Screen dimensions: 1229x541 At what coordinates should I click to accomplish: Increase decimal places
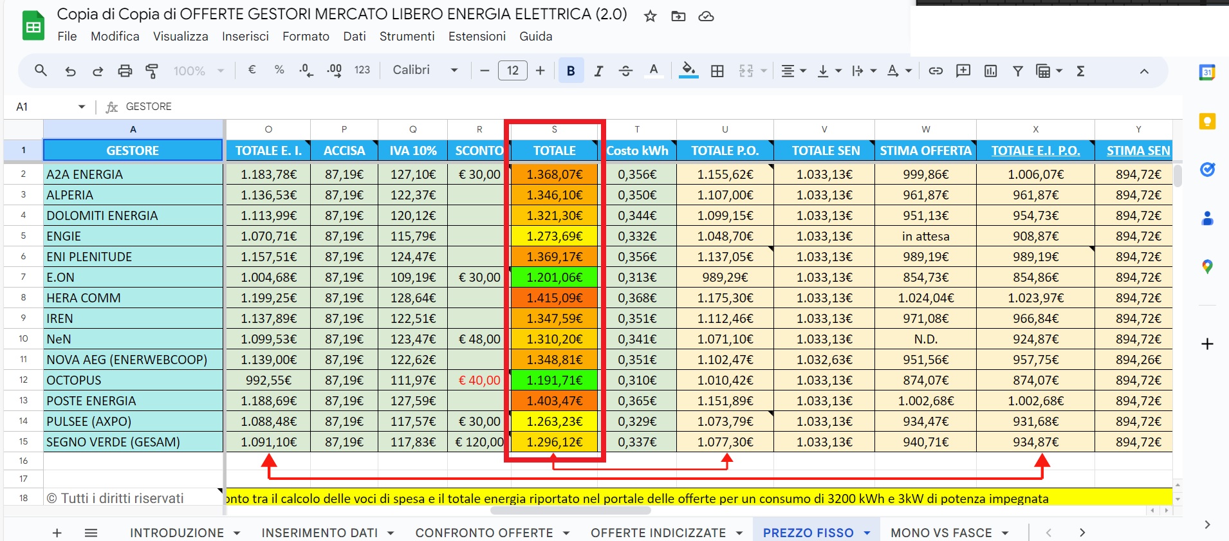[335, 70]
